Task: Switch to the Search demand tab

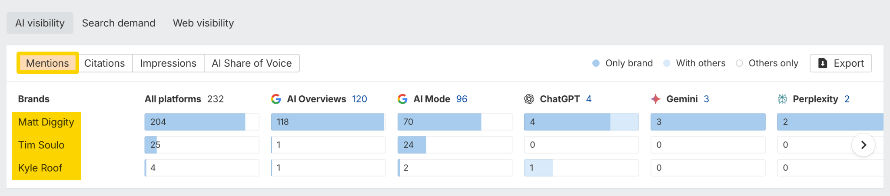Action: pyautogui.click(x=119, y=23)
